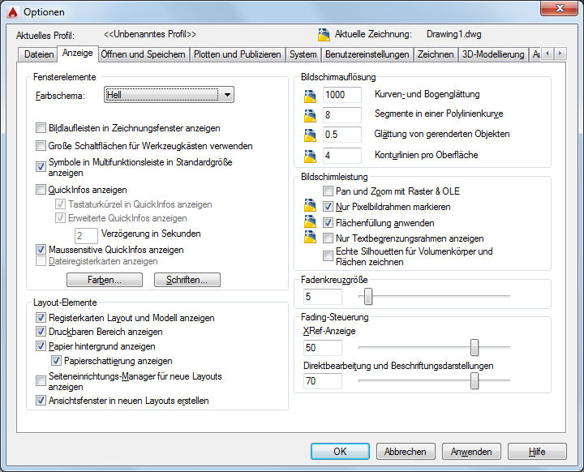This screenshot has width=584, height=472.
Task: Toggle Papier hintergrund anzeigen
Action: tap(41, 346)
